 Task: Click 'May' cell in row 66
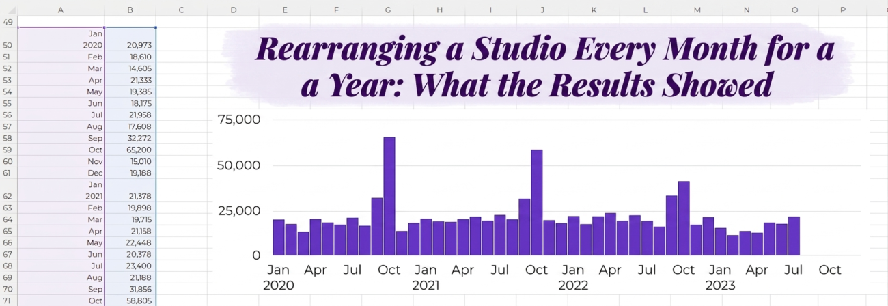pos(61,242)
